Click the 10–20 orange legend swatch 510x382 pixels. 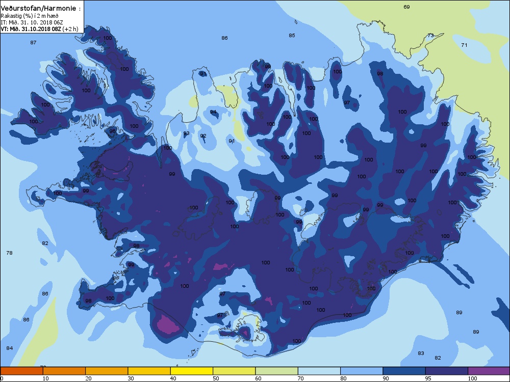(64, 371)
